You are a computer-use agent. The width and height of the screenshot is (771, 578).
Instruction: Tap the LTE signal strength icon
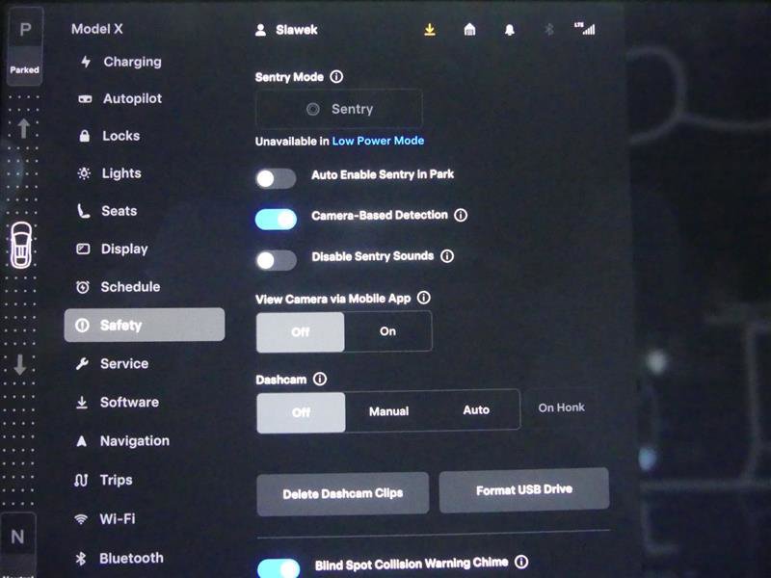pyautogui.click(x=585, y=29)
